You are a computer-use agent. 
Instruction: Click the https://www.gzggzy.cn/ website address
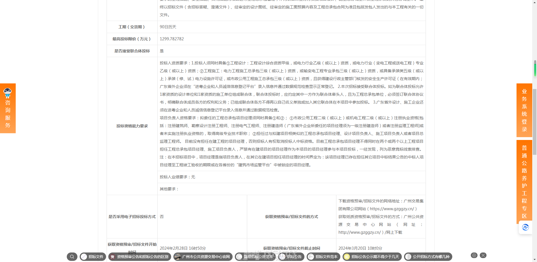(392, 209)
